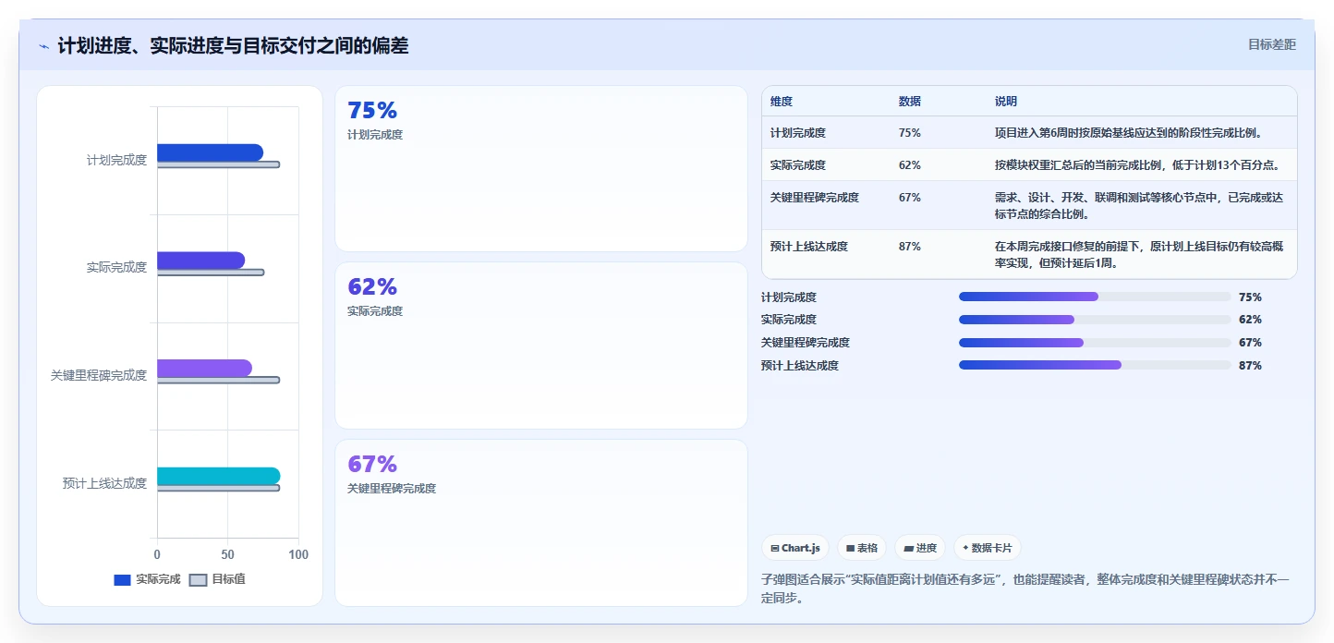Click the 75% value in the table
The width and height of the screenshot is (1334, 643).
pos(910,133)
